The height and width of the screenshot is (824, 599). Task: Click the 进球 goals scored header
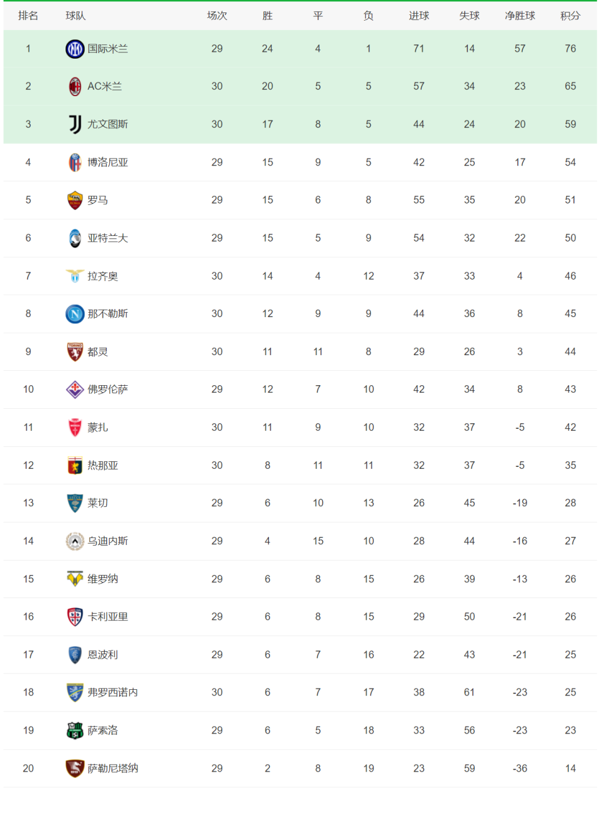(419, 16)
